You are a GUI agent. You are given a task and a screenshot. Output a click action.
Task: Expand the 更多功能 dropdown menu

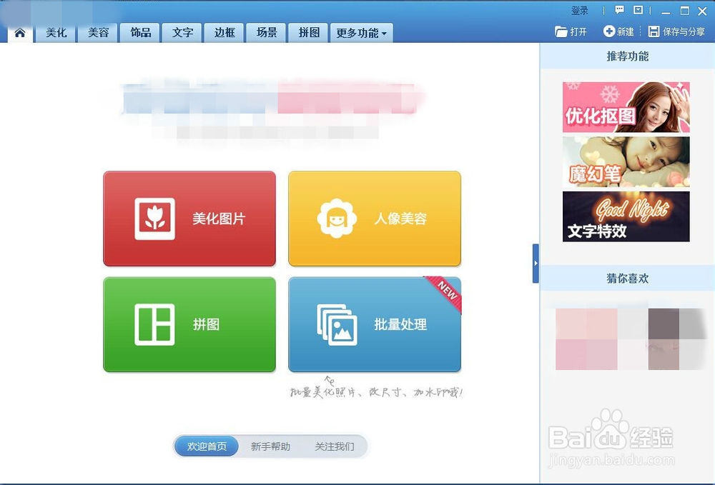361,32
